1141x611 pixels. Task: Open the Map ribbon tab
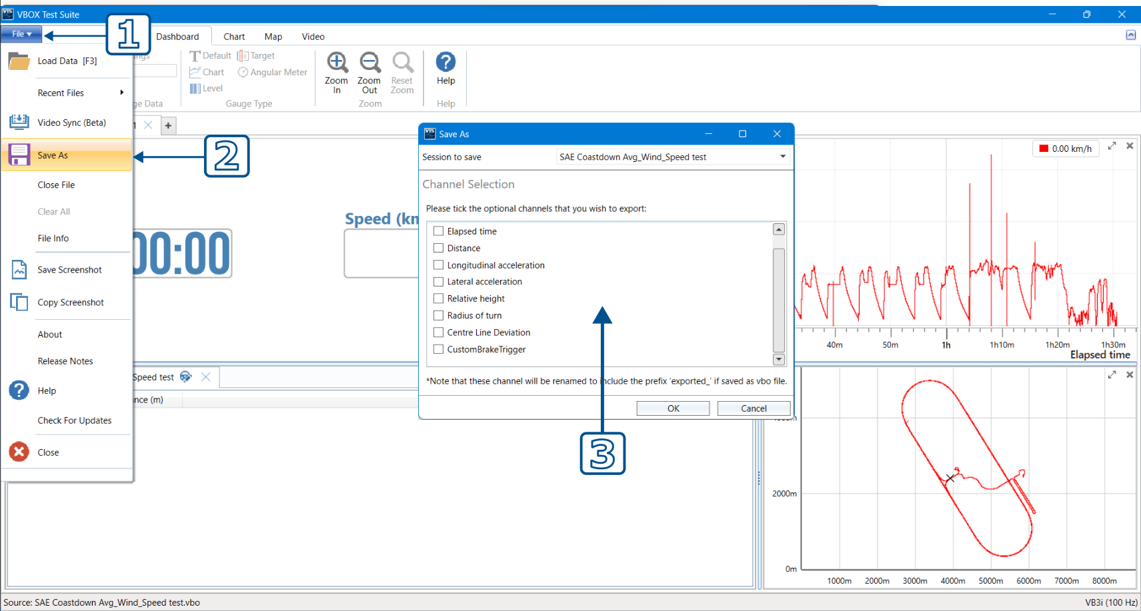click(x=273, y=37)
